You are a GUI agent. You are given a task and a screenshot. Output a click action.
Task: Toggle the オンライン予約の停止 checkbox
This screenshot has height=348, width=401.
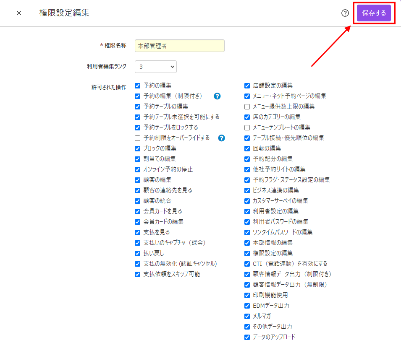137,169
